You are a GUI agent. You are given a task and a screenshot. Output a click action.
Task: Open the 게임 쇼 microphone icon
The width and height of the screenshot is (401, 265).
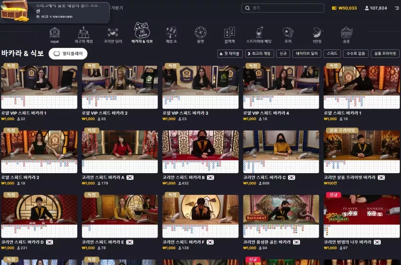coord(171,32)
